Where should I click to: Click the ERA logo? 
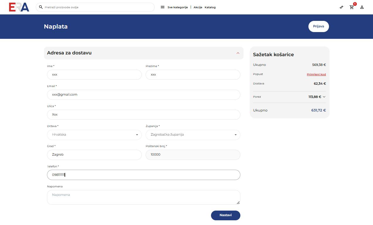(19, 7)
